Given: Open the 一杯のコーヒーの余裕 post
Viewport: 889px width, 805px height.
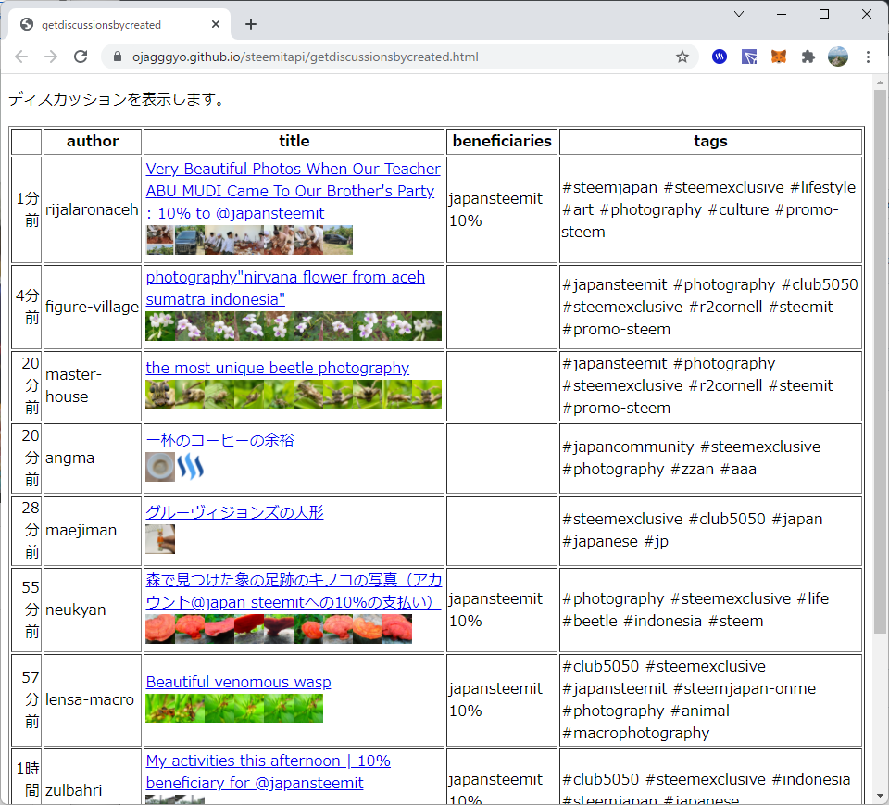Looking at the screenshot, I should pyautogui.click(x=220, y=440).
